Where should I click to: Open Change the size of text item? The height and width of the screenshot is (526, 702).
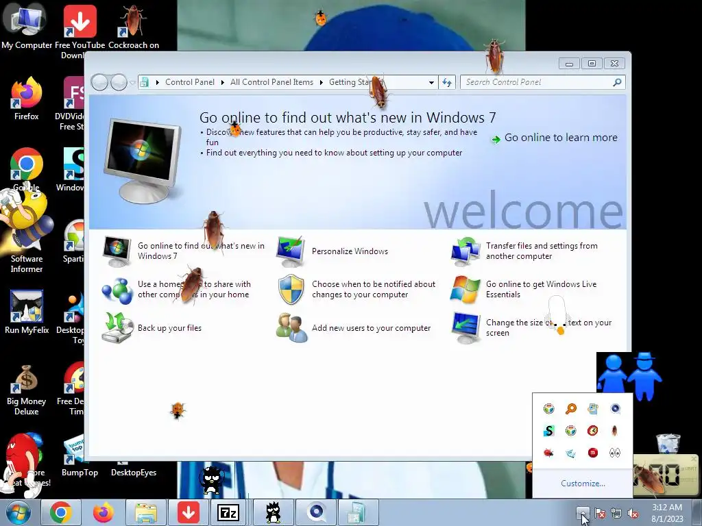pyautogui.click(x=531, y=328)
